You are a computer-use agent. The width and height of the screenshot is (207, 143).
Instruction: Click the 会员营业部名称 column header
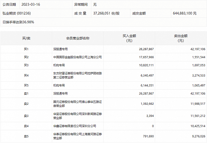77,38
